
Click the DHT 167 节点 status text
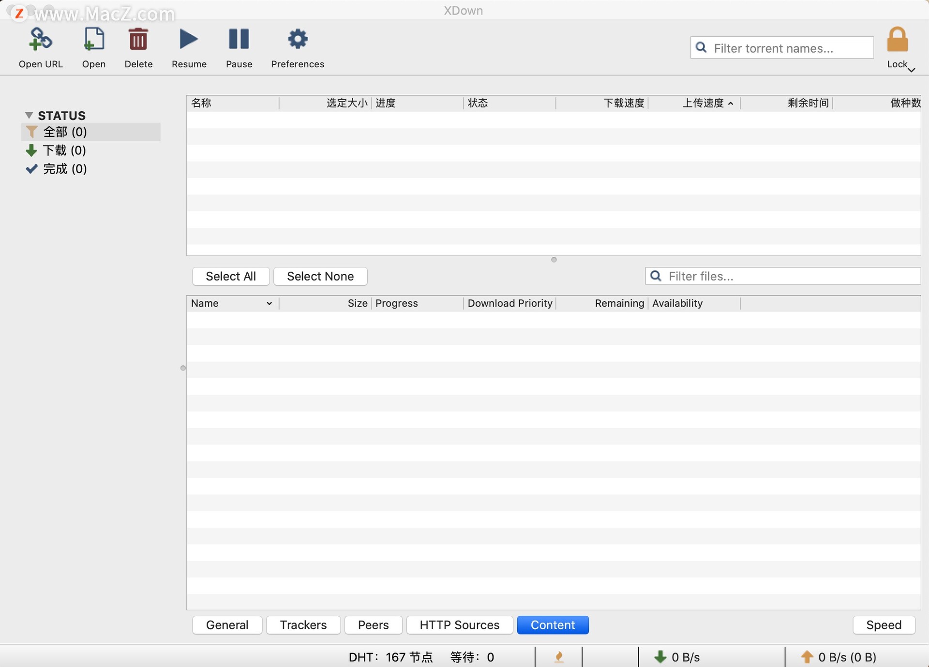click(391, 657)
